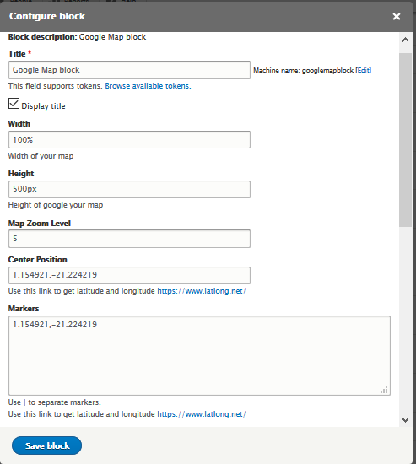
Task: Toggle the Display title checkbox
Action: (x=14, y=104)
